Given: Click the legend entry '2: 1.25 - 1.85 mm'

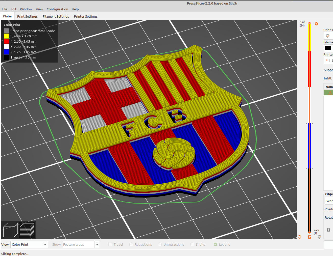Looking at the screenshot, I should [23, 52].
